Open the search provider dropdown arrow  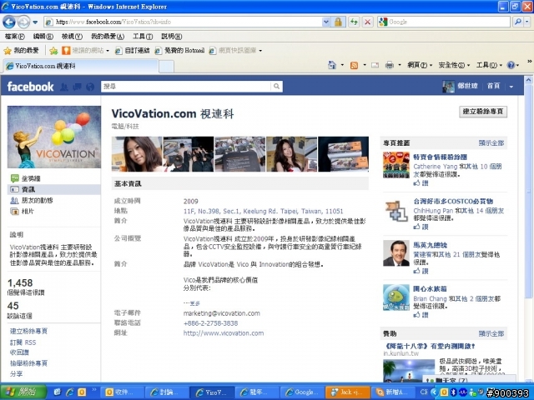click(526, 22)
